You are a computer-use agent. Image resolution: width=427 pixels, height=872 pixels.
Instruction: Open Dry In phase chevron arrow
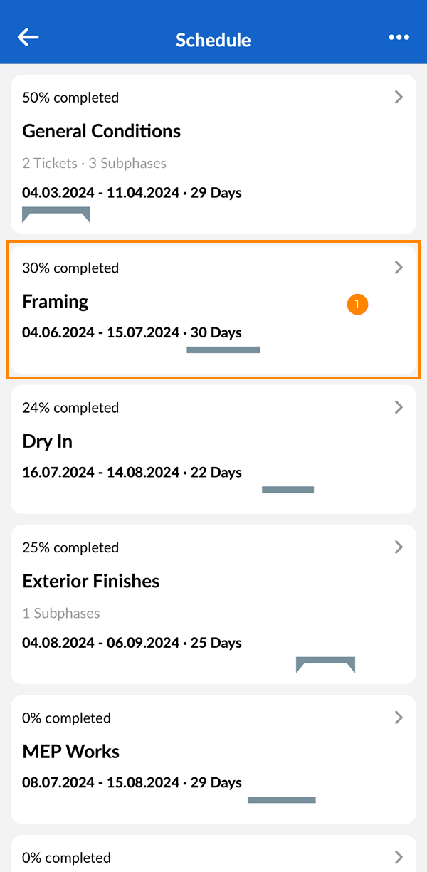point(399,407)
